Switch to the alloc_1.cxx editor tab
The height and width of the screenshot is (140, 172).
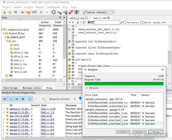point(77,18)
